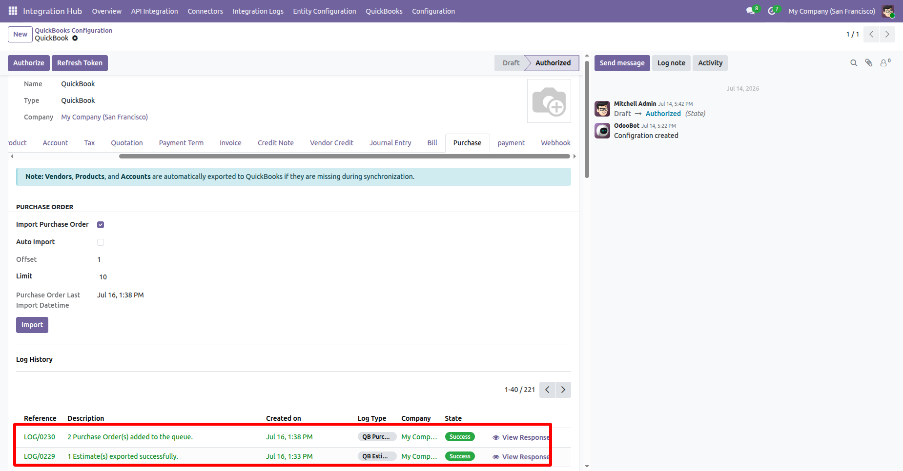Switch to the Bill tab
The height and width of the screenshot is (471, 903).
pyautogui.click(x=432, y=143)
